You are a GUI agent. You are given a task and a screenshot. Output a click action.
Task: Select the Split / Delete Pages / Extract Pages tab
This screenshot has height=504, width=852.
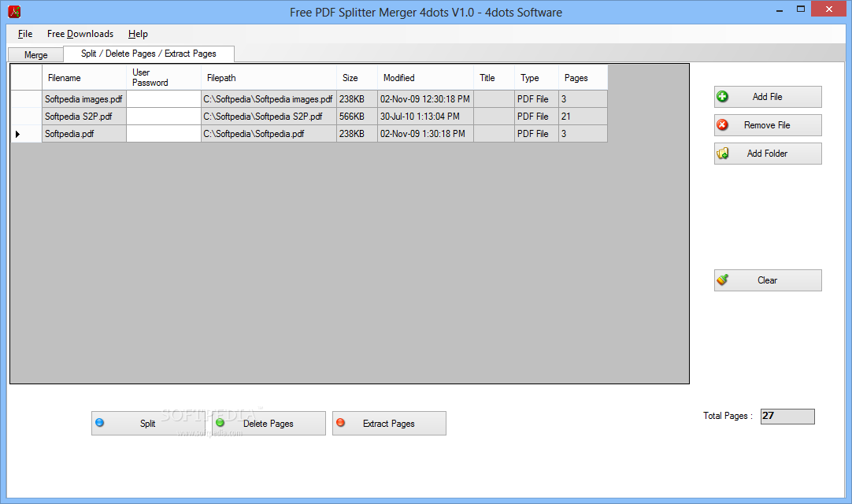[x=149, y=54]
